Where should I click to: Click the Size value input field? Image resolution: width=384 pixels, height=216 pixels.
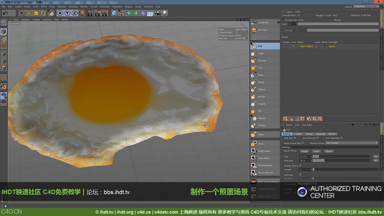click(305, 157)
